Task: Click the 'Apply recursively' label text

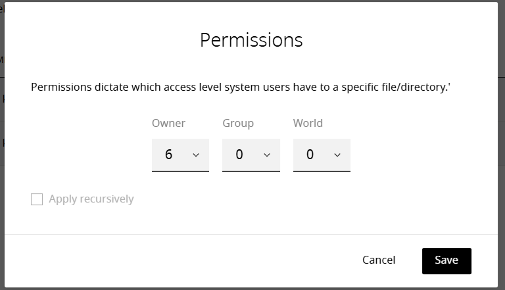Action: pos(91,199)
